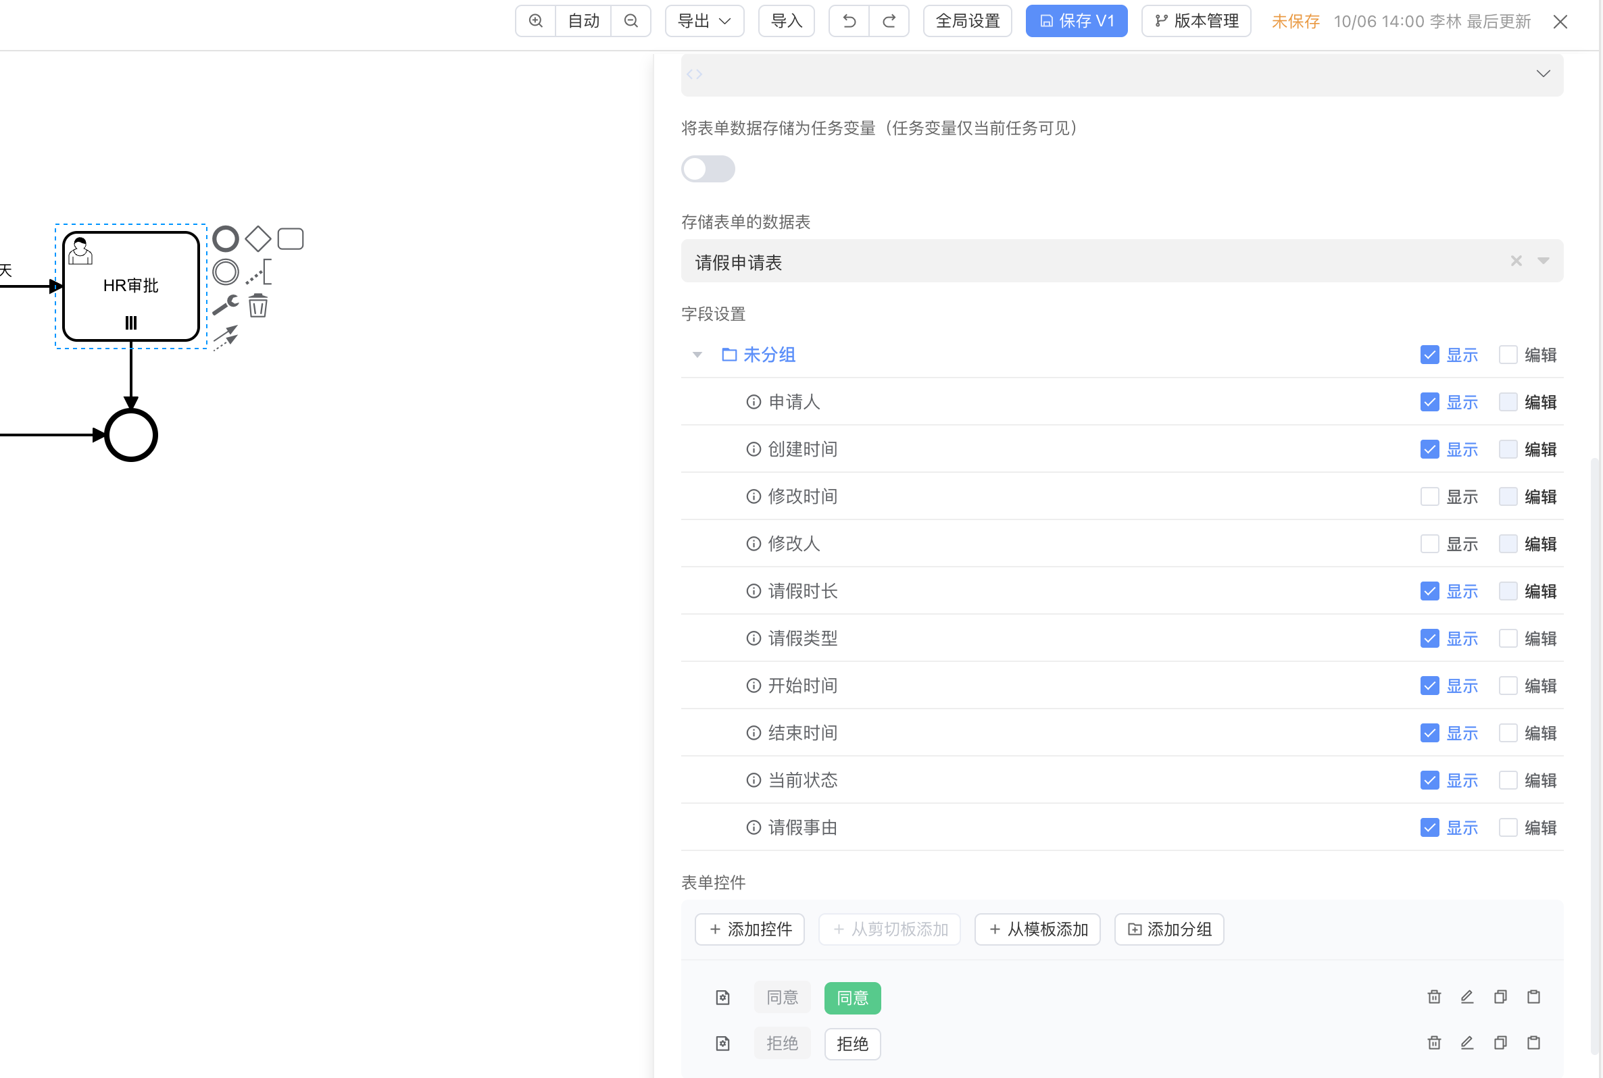
Task: Open the 请假申请表 data table dropdown
Action: click(1543, 261)
